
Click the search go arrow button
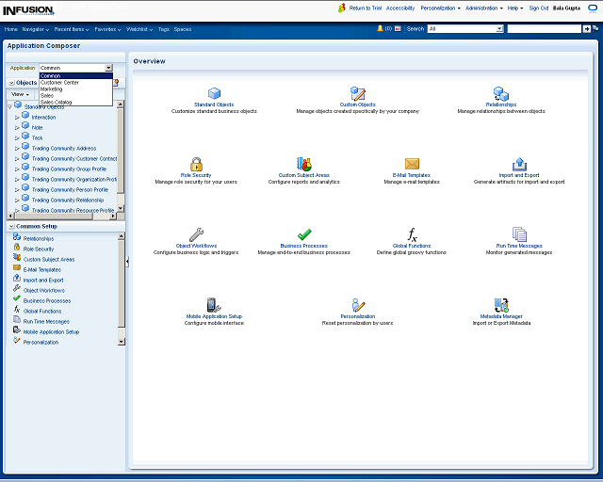[586, 29]
